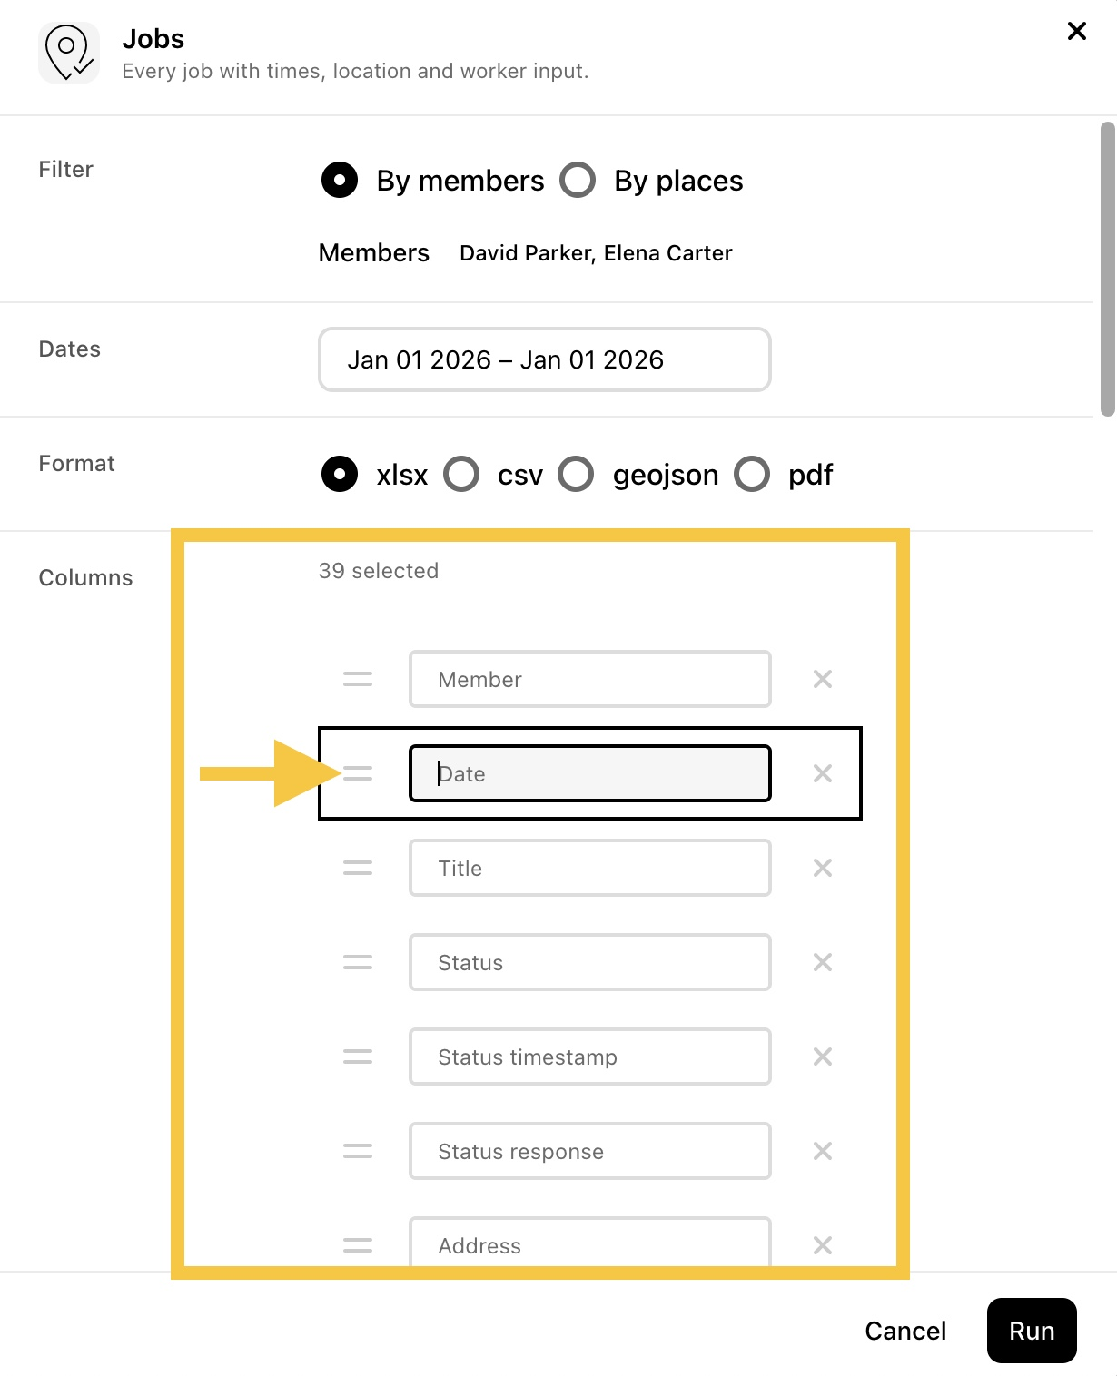The height and width of the screenshot is (1376, 1117).
Task: Click the drag handle beside Member column
Action: coord(358,679)
